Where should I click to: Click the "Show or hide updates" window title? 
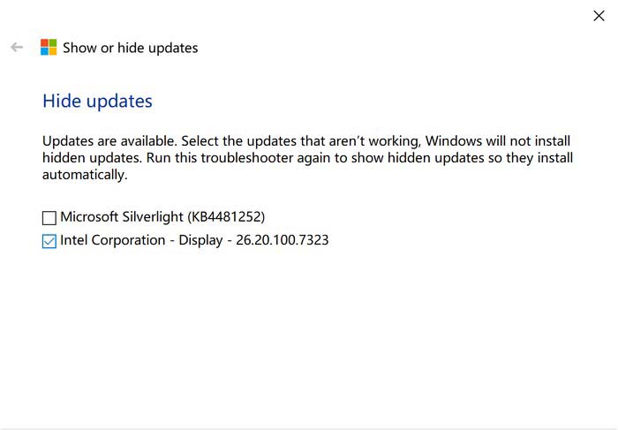(x=130, y=48)
